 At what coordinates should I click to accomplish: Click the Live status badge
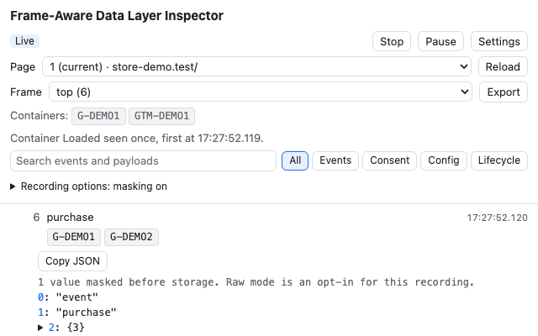click(x=24, y=41)
